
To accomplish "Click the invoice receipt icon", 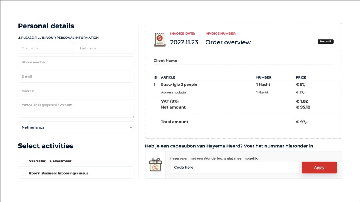I will [x=160, y=40].
